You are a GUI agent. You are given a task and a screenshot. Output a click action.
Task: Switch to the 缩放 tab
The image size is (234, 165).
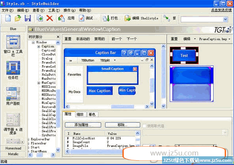(80, 114)
